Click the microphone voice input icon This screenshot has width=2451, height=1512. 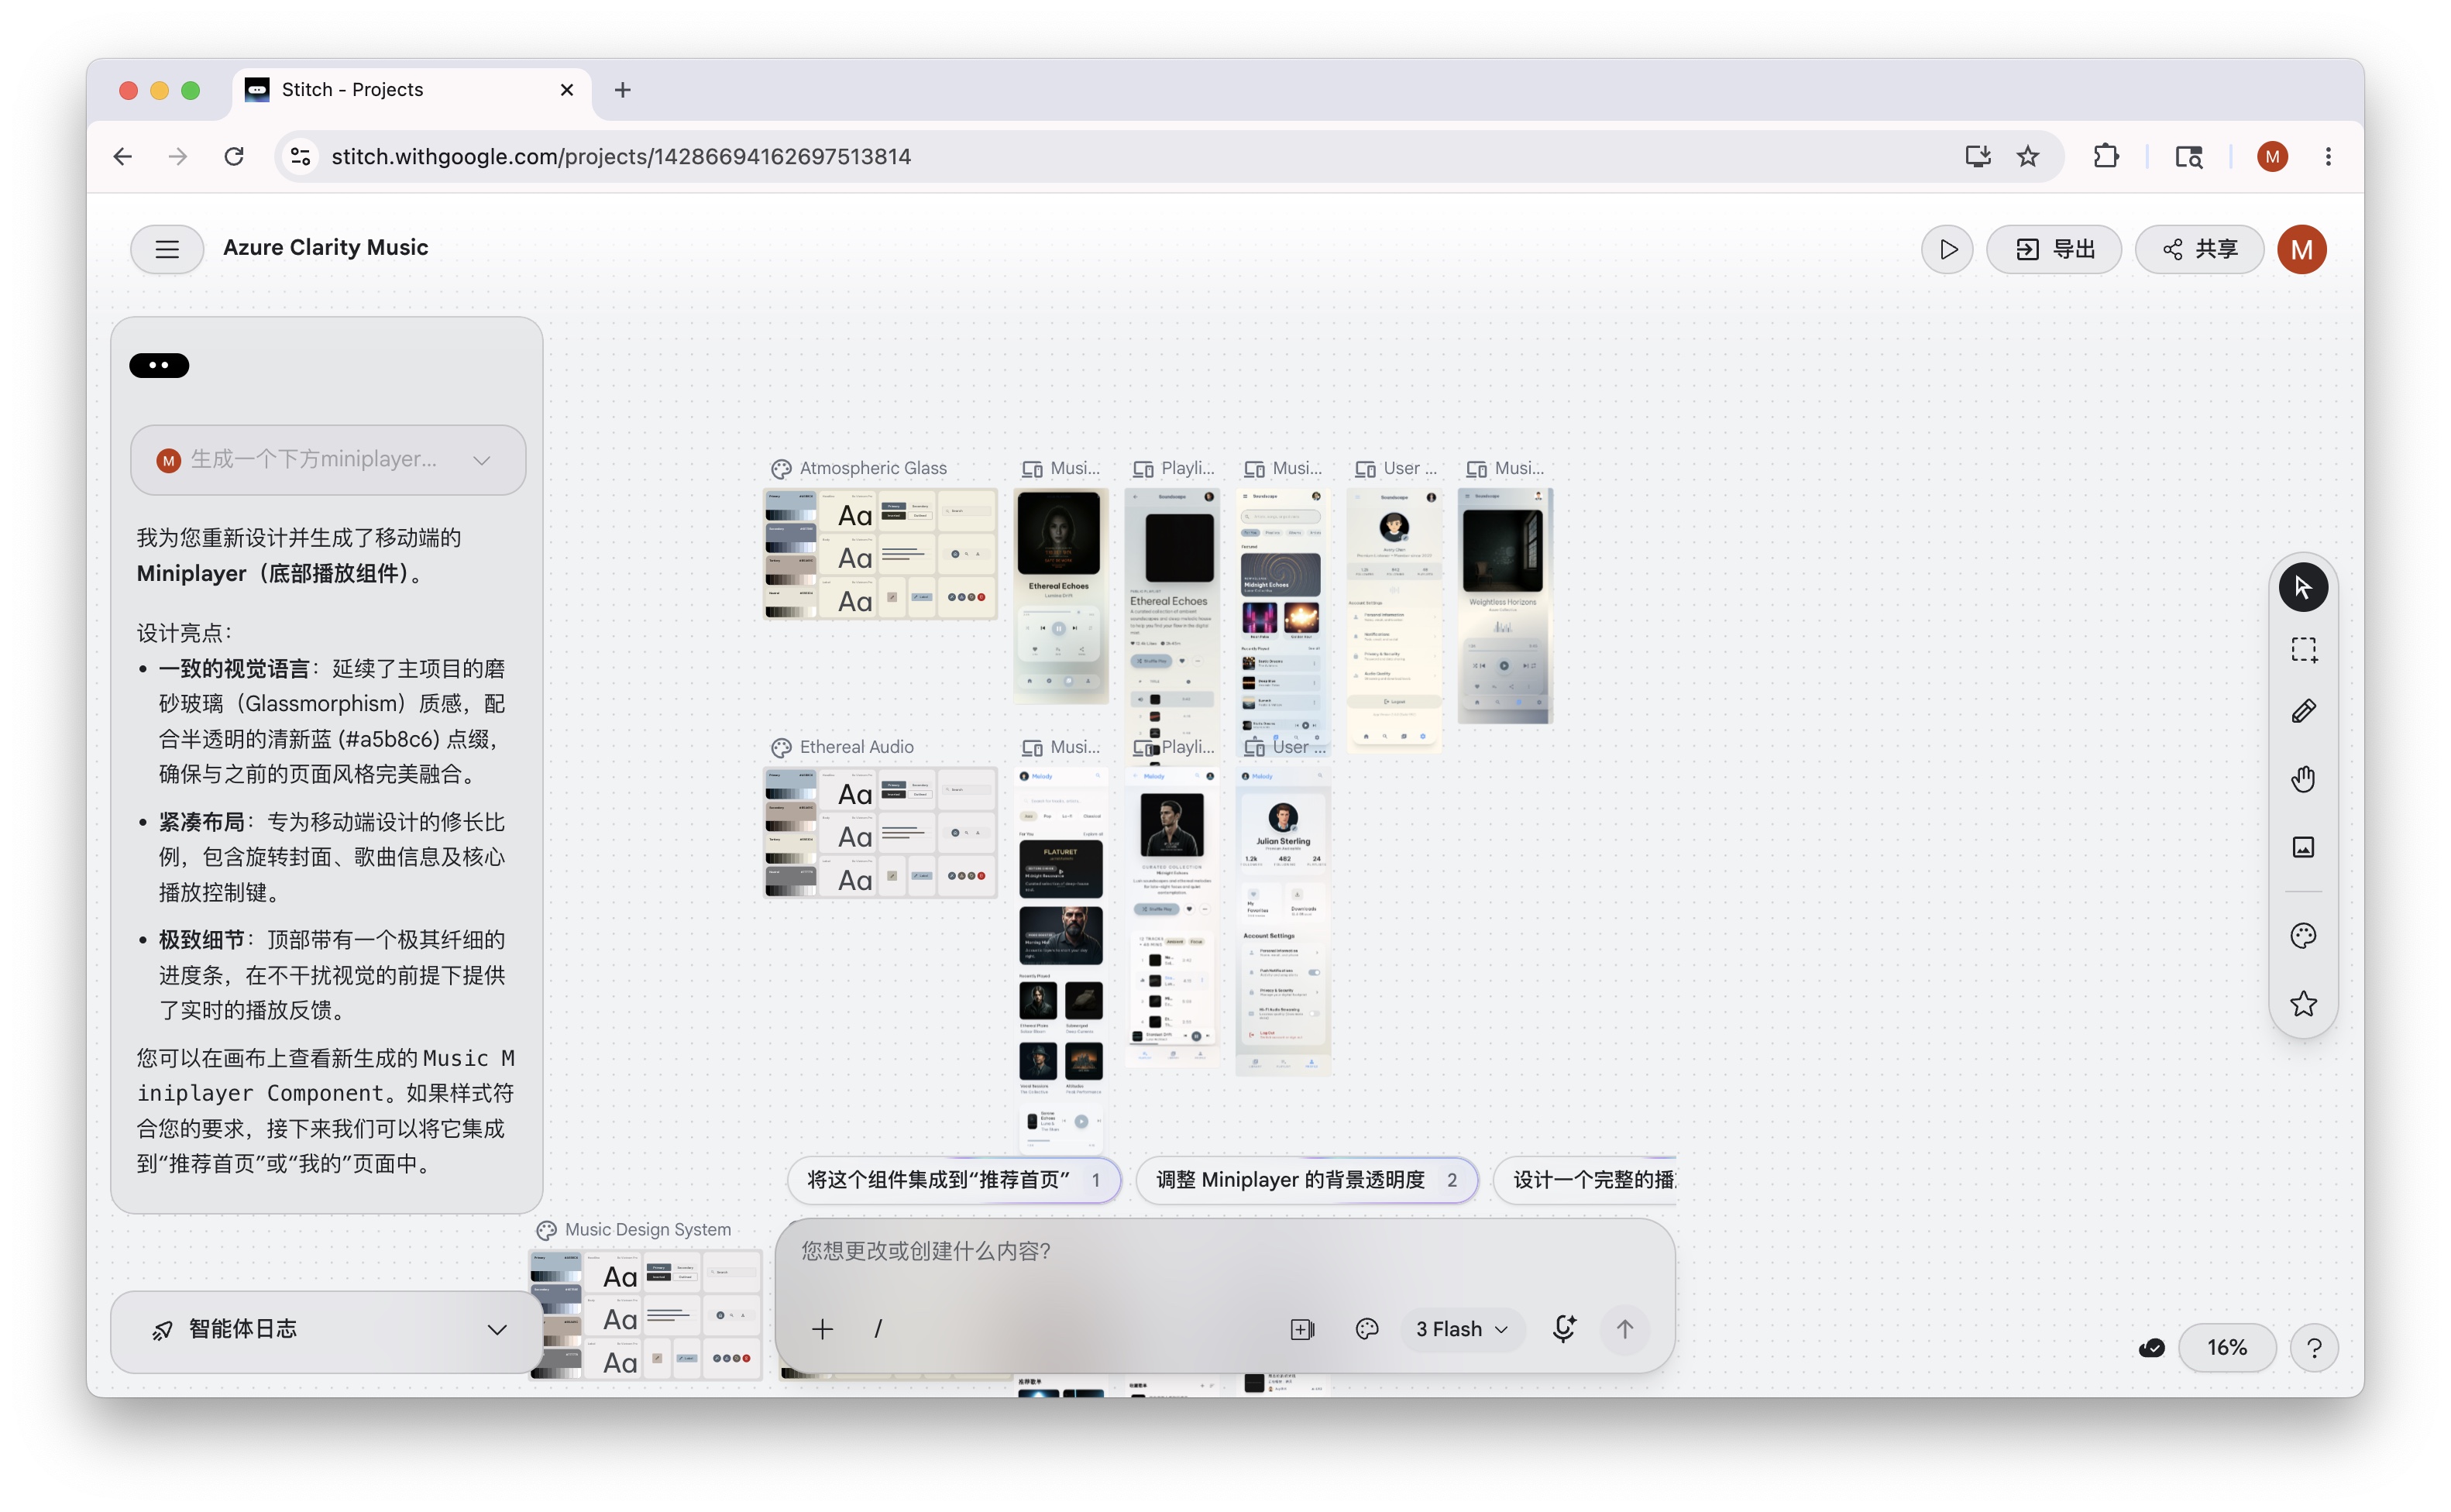tap(1564, 1328)
